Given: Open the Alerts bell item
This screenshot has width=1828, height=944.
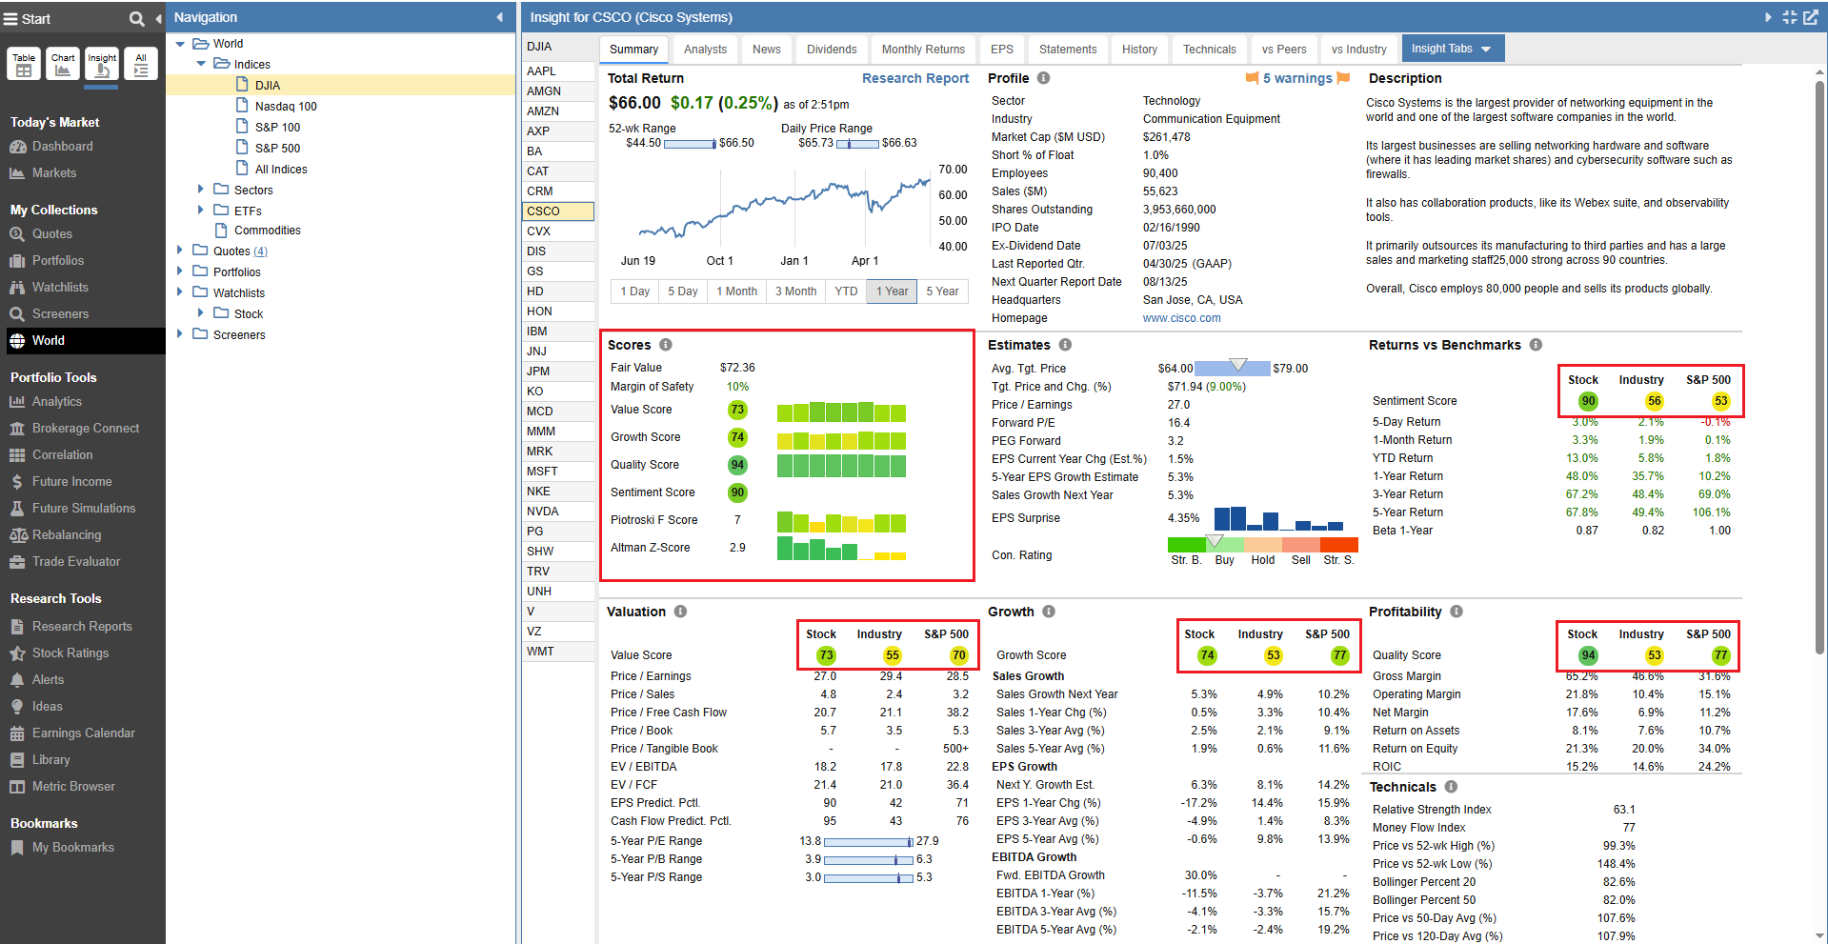Looking at the screenshot, I should (x=48, y=679).
